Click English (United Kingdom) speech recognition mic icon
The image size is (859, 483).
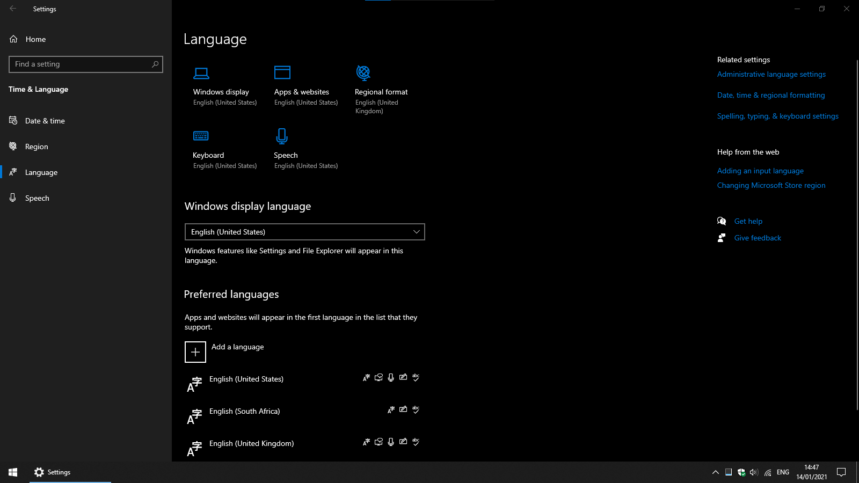391,442
